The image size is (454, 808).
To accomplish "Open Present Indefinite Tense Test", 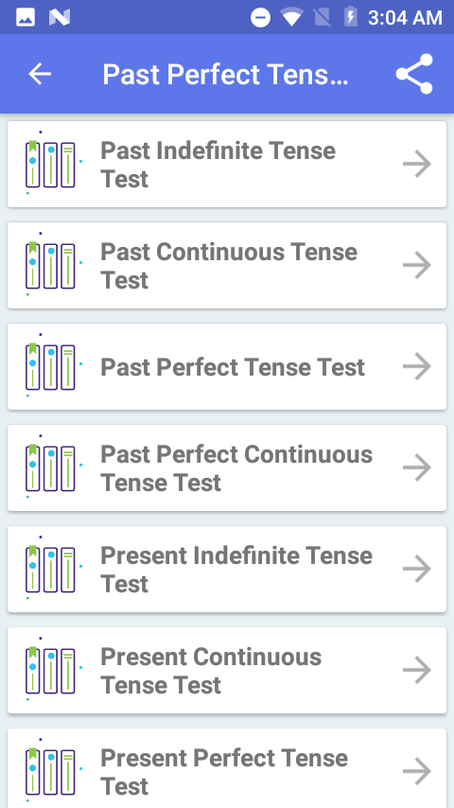I will 227,570.
